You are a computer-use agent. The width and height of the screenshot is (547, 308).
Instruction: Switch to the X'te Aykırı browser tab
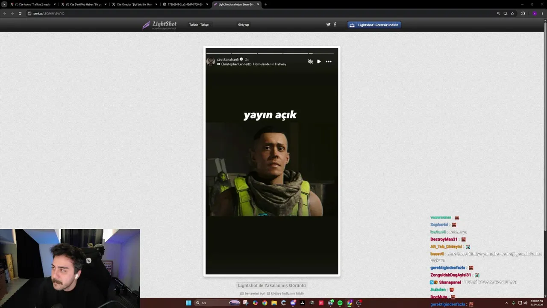tap(33, 4)
